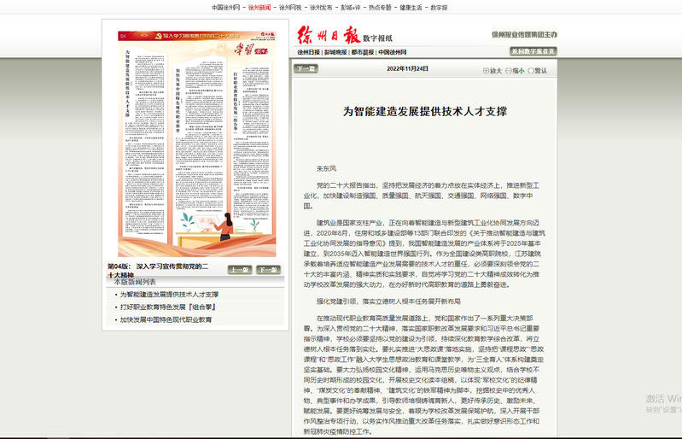Screen dimensions: 682x439
Task: Go to next article with 下一篇
Action: [x=306, y=69]
